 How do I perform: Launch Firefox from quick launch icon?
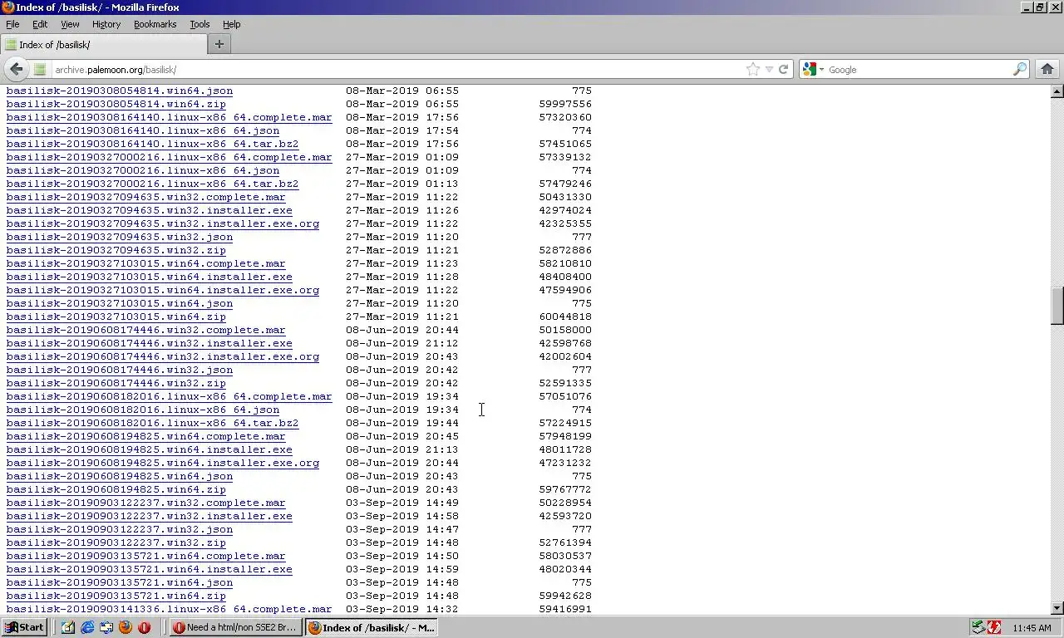click(x=126, y=627)
